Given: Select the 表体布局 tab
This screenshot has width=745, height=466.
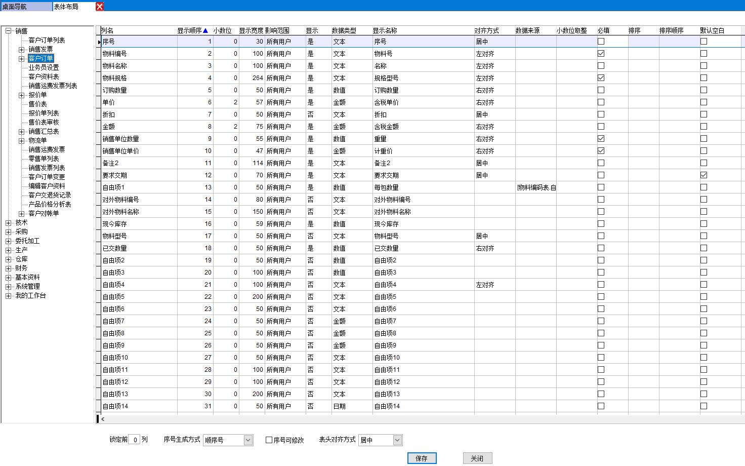Looking at the screenshot, I should (x=71, y=7).
